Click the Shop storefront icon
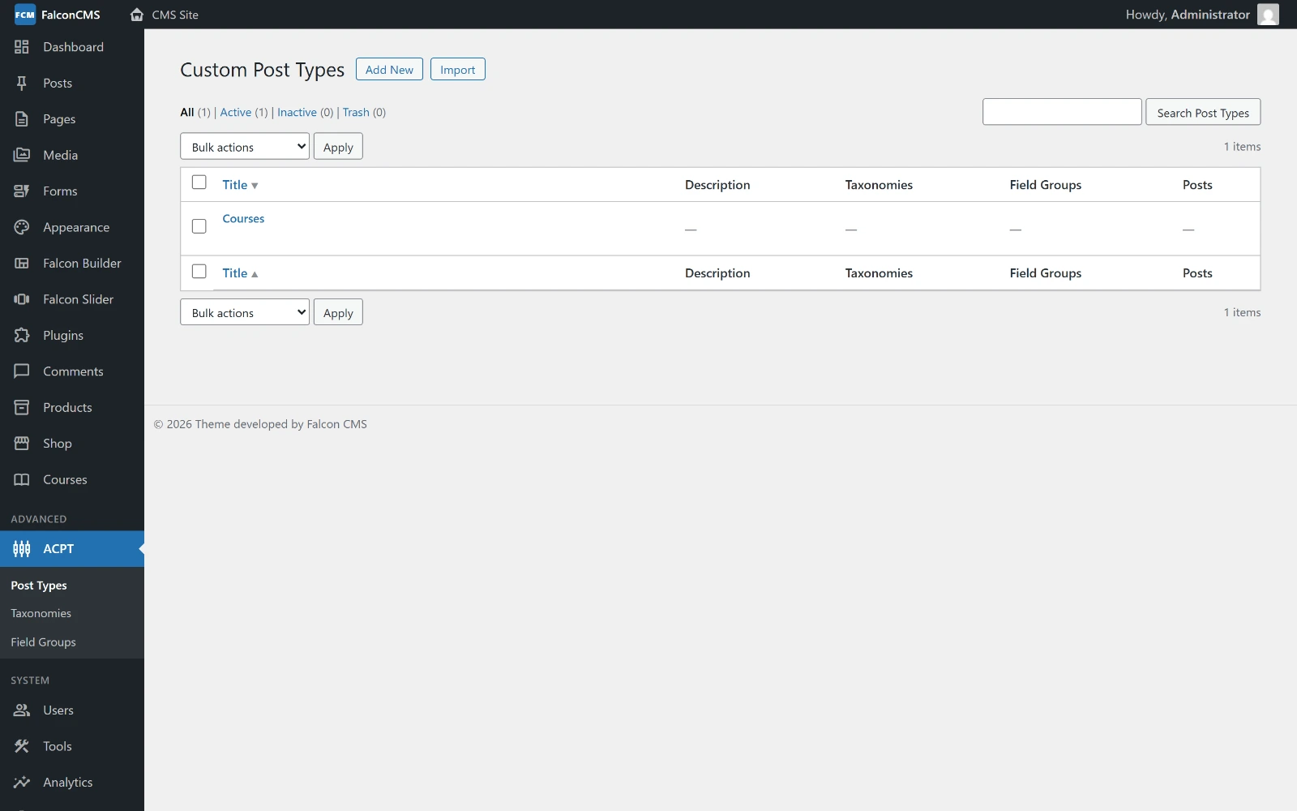The height and width of the screenshot is (811, 1297). (22, 444)
